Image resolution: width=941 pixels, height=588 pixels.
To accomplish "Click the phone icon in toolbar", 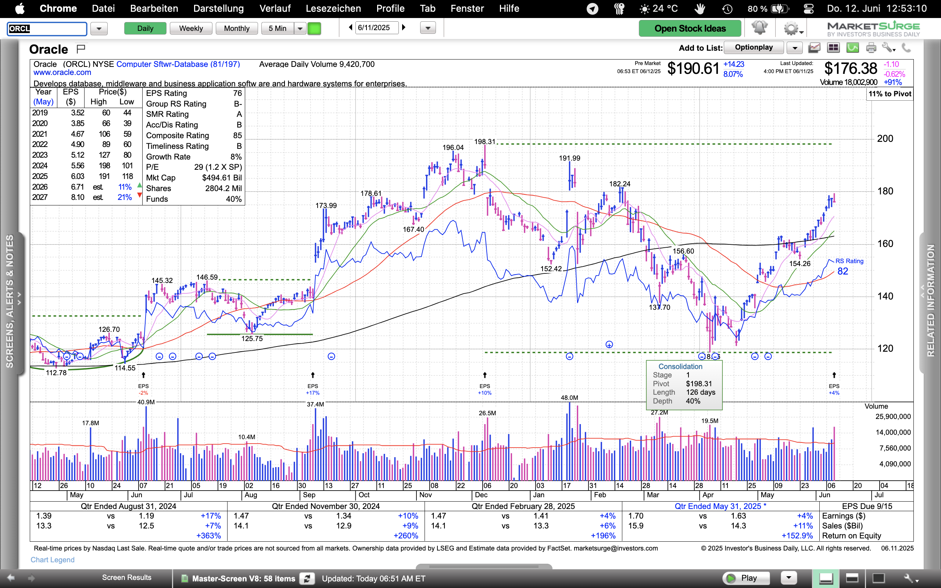I will coord(906,48).
